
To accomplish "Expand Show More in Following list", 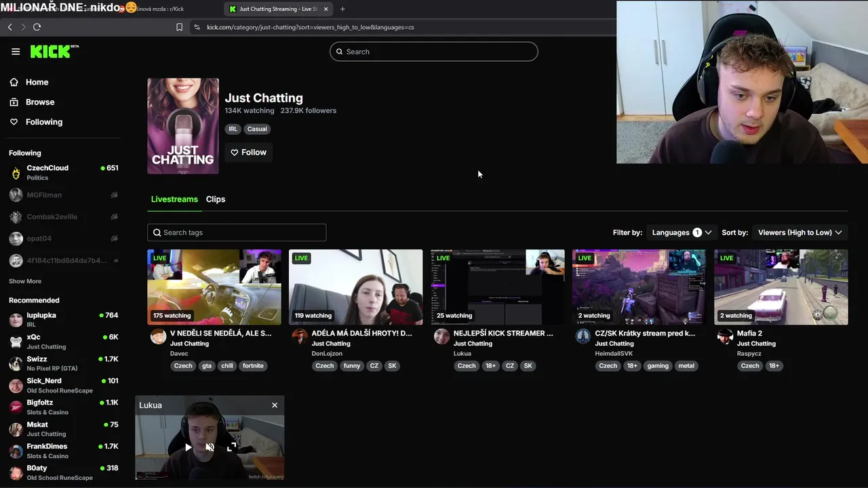I will (x=25, y=281).
